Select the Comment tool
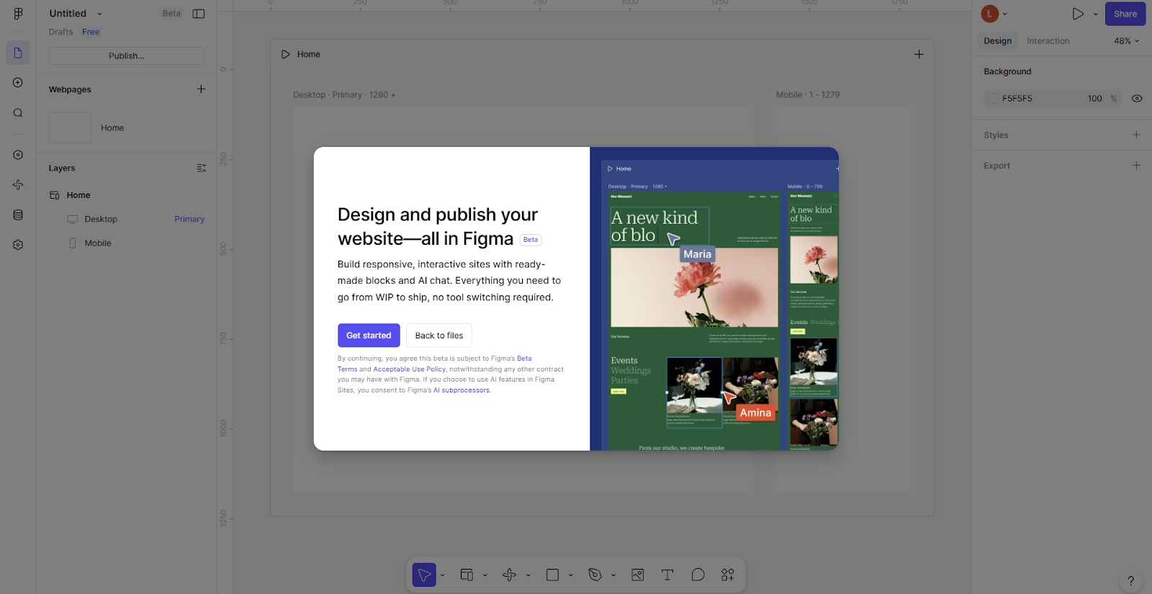Image resolution: width=1152 pixels, height=594 pixels. coord(698,575)
